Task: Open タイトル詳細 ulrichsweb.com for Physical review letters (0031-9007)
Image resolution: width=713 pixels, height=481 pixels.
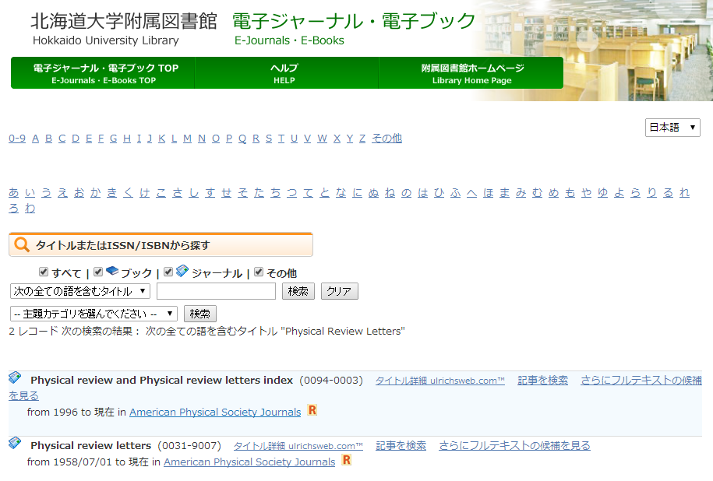Action: (298, 446)
